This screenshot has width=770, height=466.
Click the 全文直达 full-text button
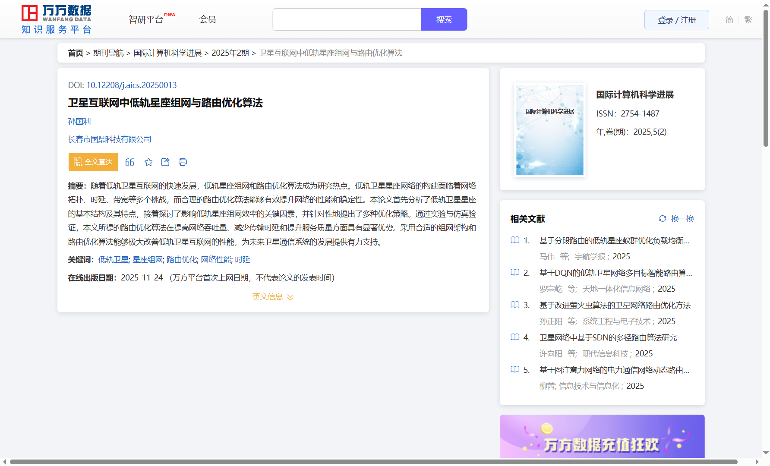(x=93, y=162)
